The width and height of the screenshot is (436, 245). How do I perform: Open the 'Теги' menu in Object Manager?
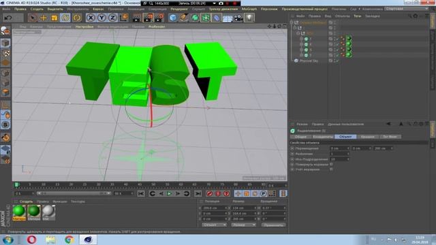click(357, 16)
